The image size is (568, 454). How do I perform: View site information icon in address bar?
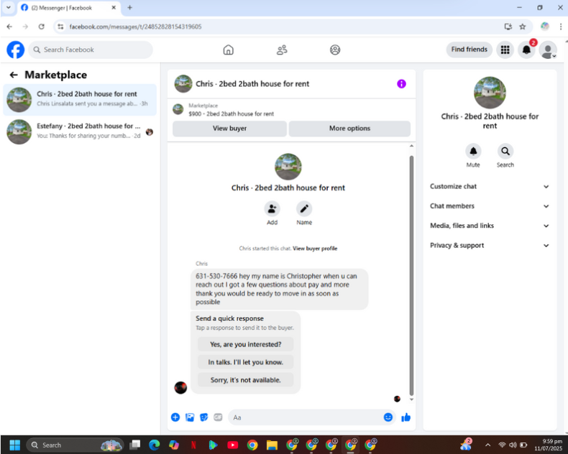pyautogui.click(x=60, y=27)
